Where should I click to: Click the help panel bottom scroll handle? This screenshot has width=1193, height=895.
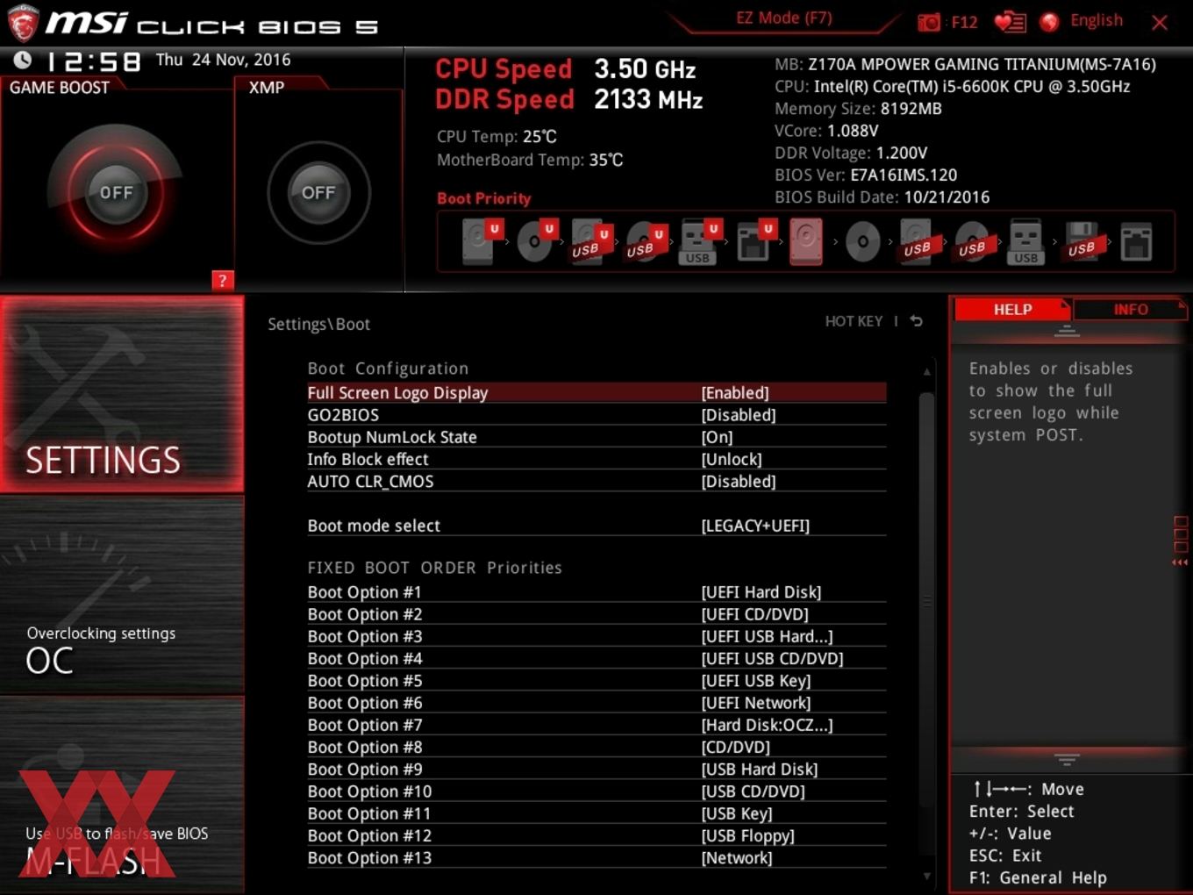tap(1067, 759)
